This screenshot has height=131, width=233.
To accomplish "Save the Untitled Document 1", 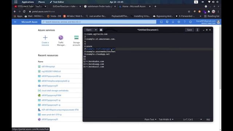I will coord(189,30).
